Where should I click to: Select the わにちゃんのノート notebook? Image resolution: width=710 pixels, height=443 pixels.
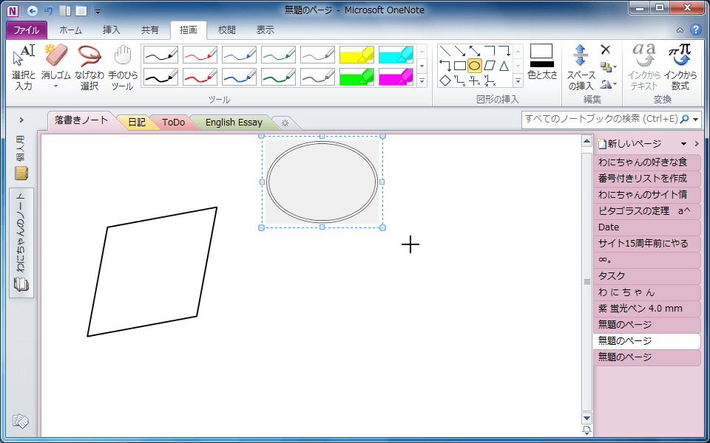(21, 243)
